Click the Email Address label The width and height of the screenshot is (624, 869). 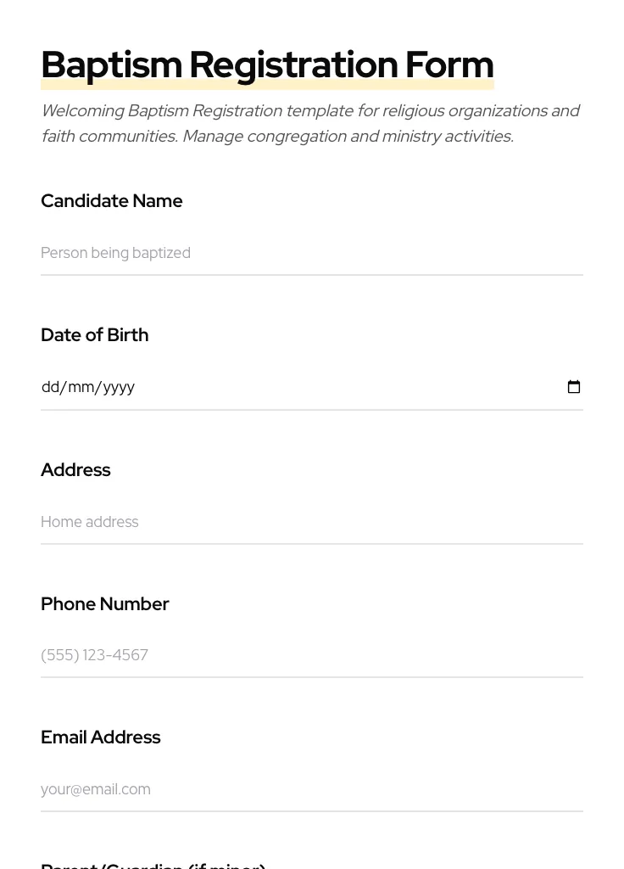coord(101,737)
